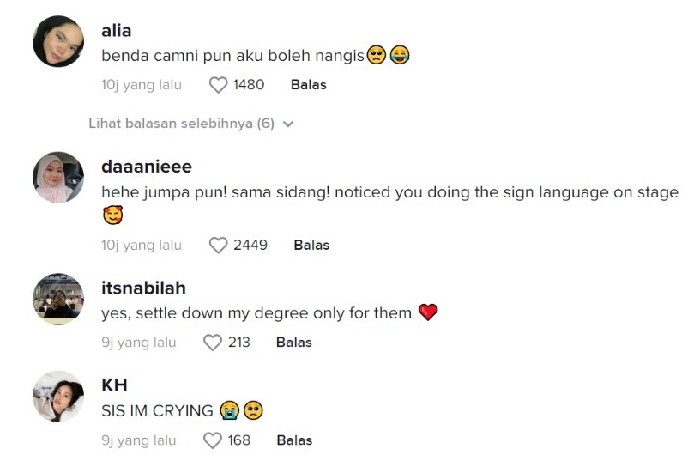Screen dimensions: 700x461
Task: Select the itsnabilah username
Action: (143, 288)
